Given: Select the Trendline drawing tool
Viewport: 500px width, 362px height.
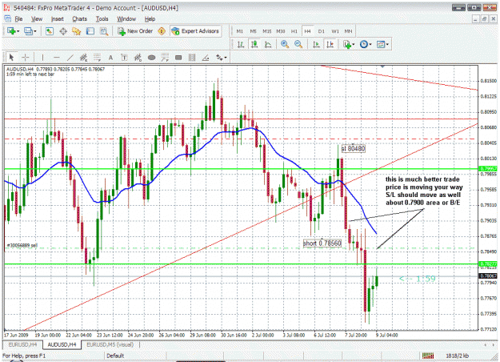Looking at the screenshot, I should pos(70,58).
